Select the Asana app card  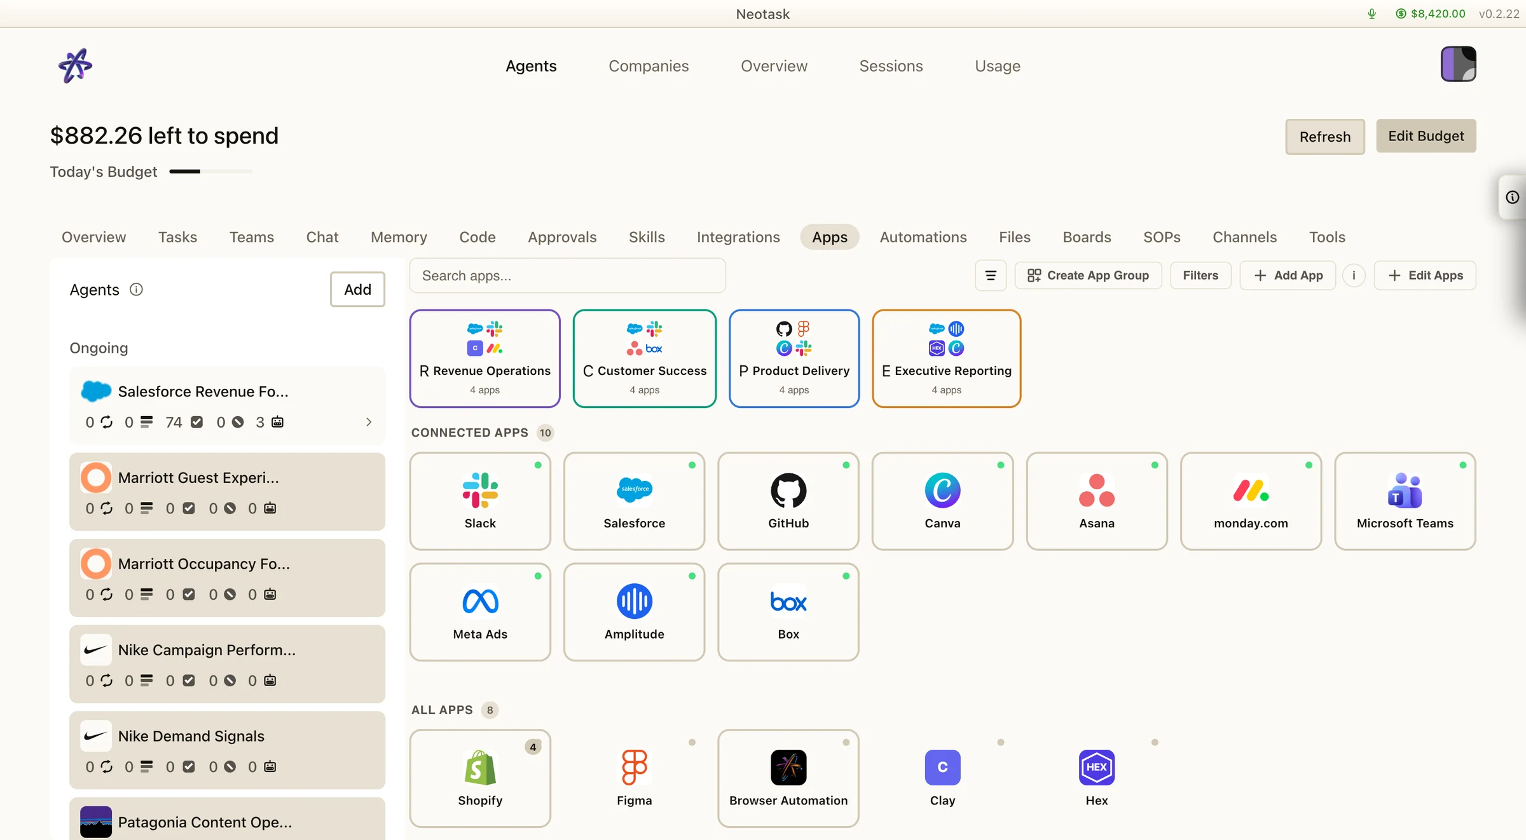pos(1097,501)
